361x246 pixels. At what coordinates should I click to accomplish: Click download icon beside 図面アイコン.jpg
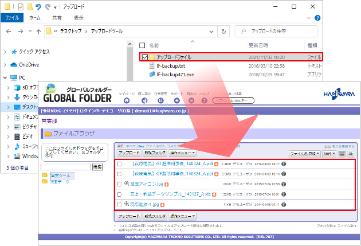[166, 184]
